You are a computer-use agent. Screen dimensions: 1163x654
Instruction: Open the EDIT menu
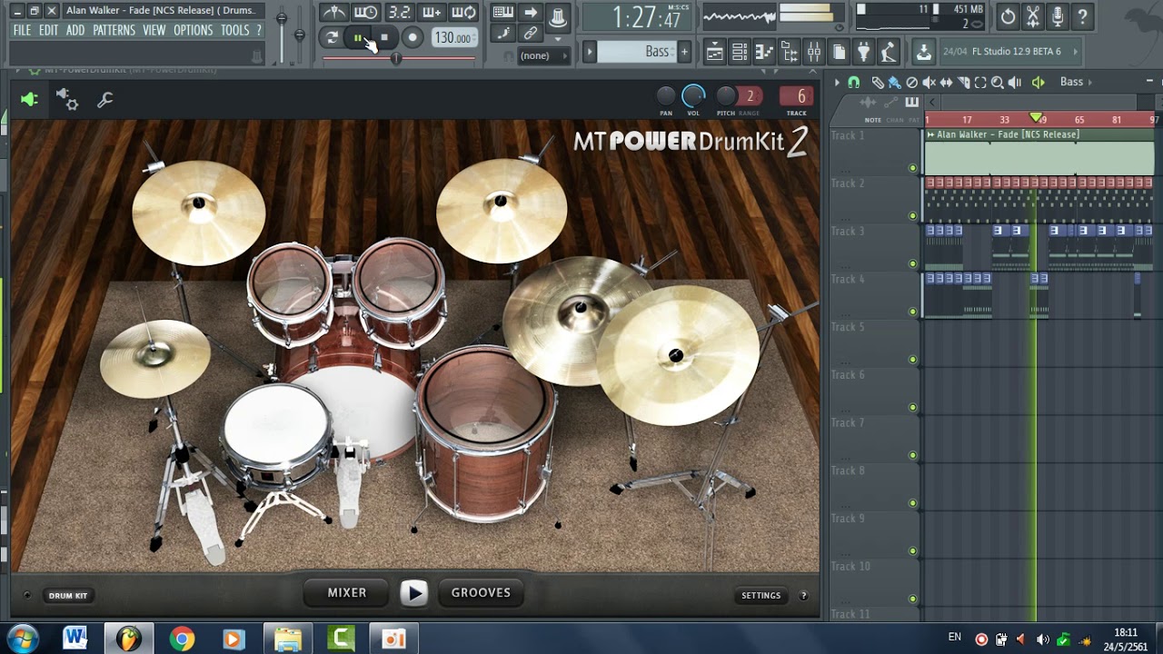48,30
